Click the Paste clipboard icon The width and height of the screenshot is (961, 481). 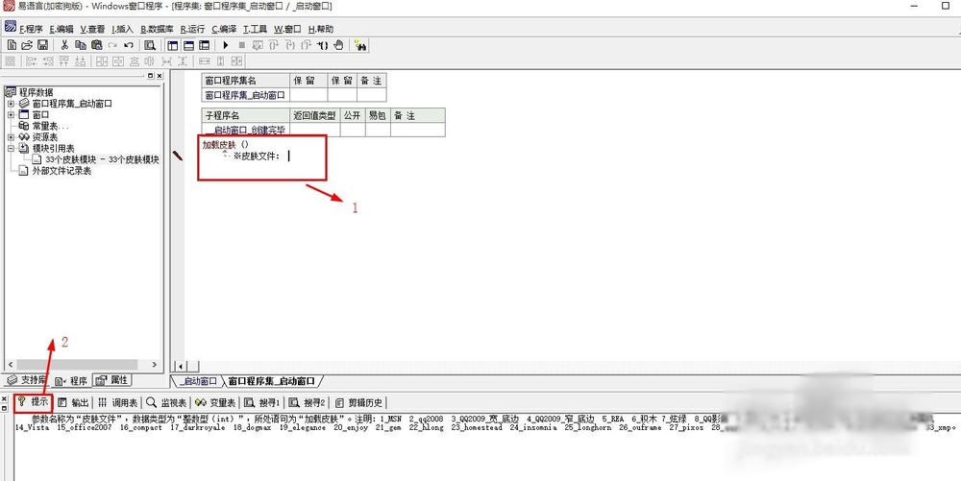(96, 45)
